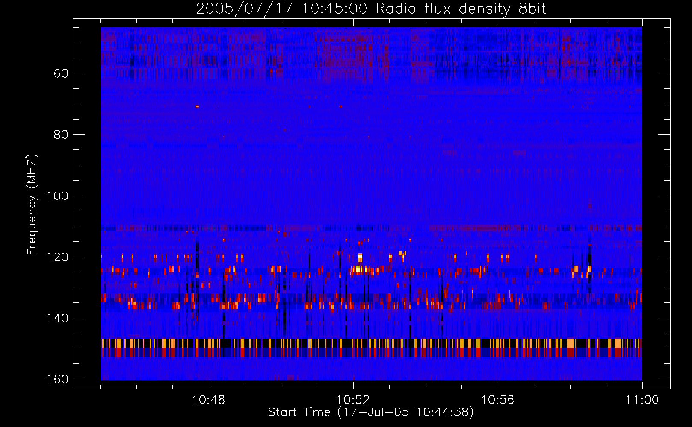This screenshot has width=692, height=427.
Task: Click the 11:00 time tick label
Action: pos(642,400)
